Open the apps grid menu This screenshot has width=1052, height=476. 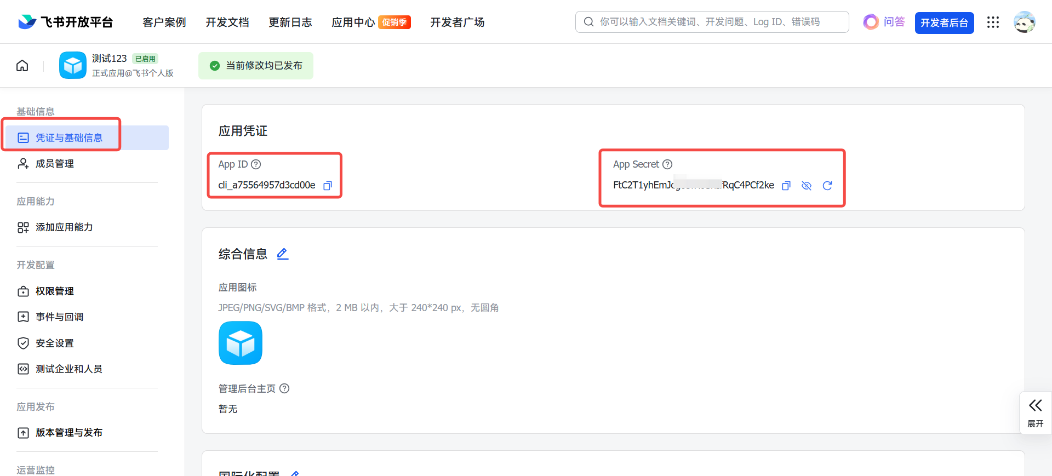[x=993, y=22]
